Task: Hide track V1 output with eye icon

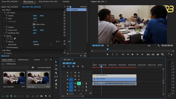Action: click(79, 79)
